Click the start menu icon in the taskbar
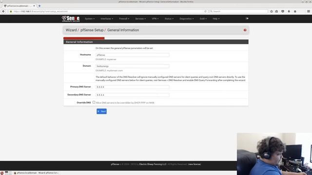The width and height of the screenshot is (312, 175). coord(2,173)
